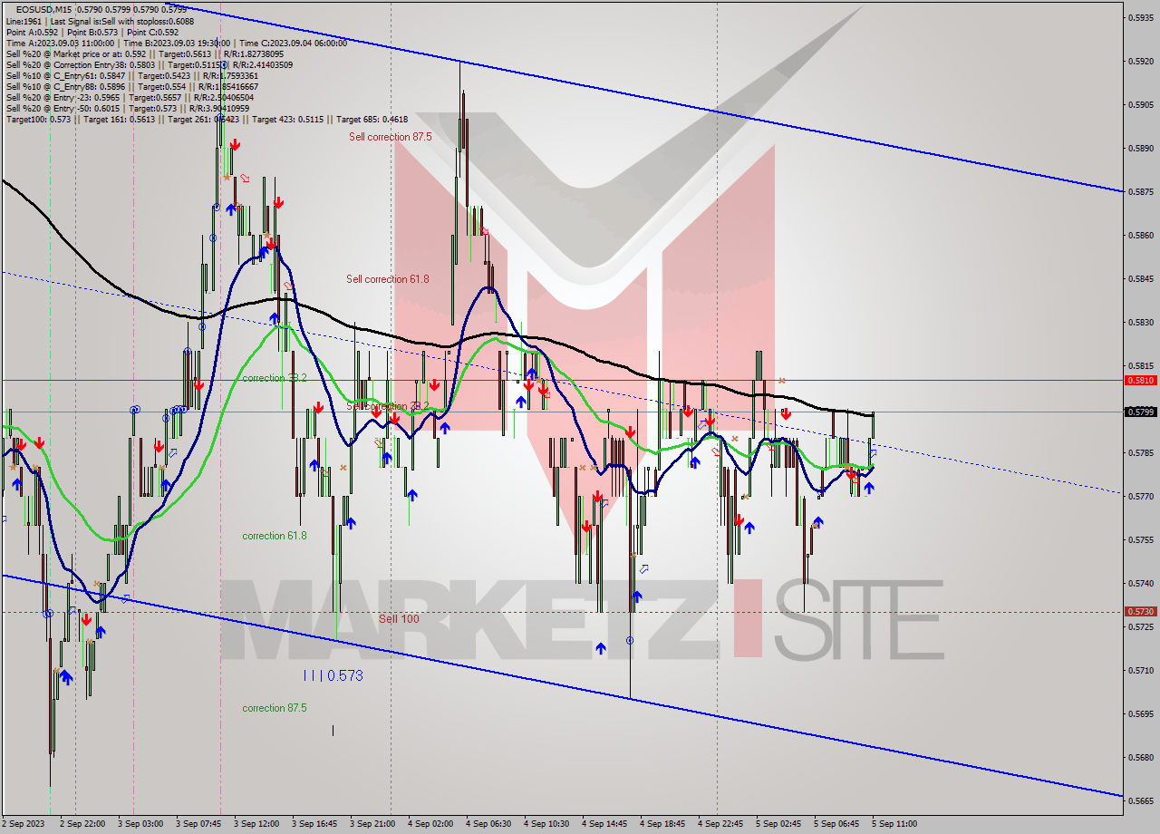
Task: Click the 0.5680 price axis value
Action: [x=1140, y=757]
